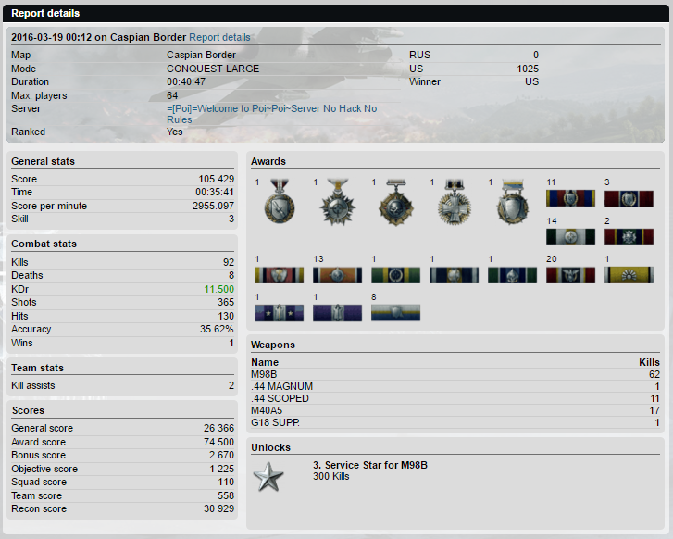Click the green ribbon with blue center

513,275
